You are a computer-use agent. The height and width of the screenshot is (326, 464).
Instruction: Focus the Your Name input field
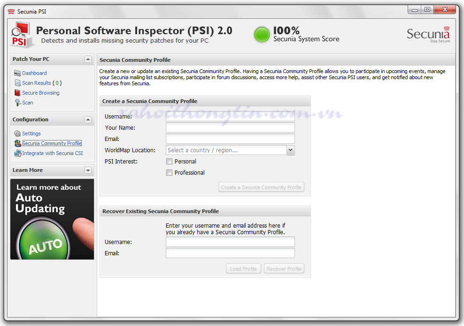pos(230,127)
